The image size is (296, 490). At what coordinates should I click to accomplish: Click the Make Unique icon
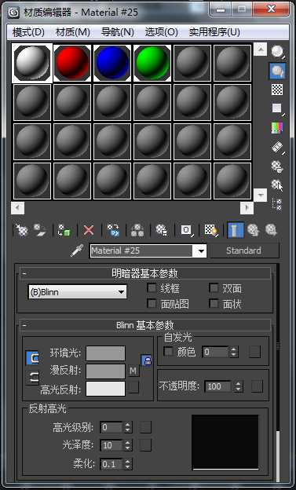137,230
